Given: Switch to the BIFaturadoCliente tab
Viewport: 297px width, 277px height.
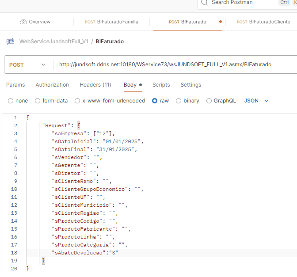Looking at the screenshot, I should (x=263, y=22).
